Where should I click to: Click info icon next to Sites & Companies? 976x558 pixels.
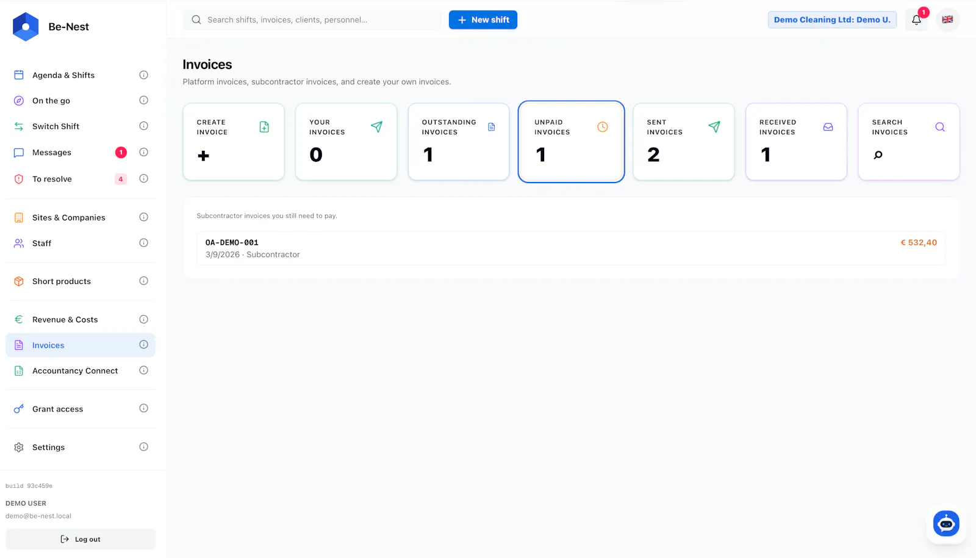click(x=143, y=217)
